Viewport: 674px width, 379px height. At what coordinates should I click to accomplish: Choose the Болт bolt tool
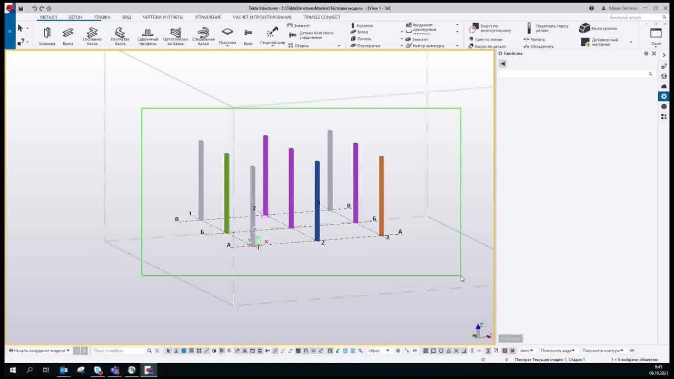click(248, 36)
